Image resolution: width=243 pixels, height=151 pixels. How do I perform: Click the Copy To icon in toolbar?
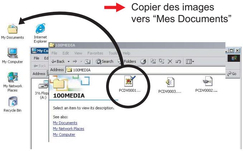point(162,61)
